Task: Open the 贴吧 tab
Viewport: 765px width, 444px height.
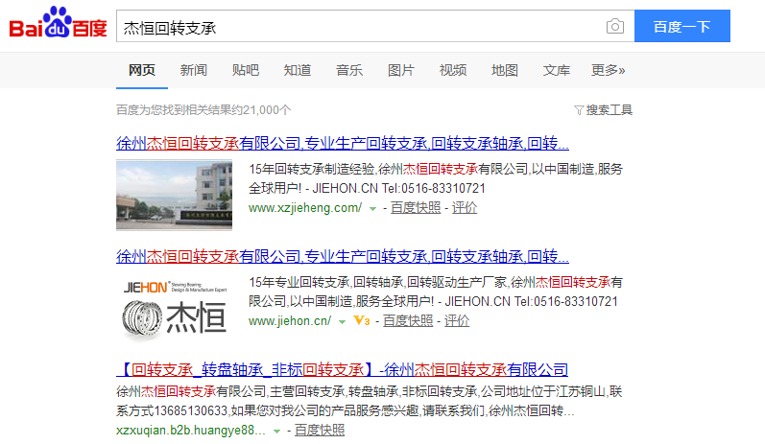Action: pos(246,70)
